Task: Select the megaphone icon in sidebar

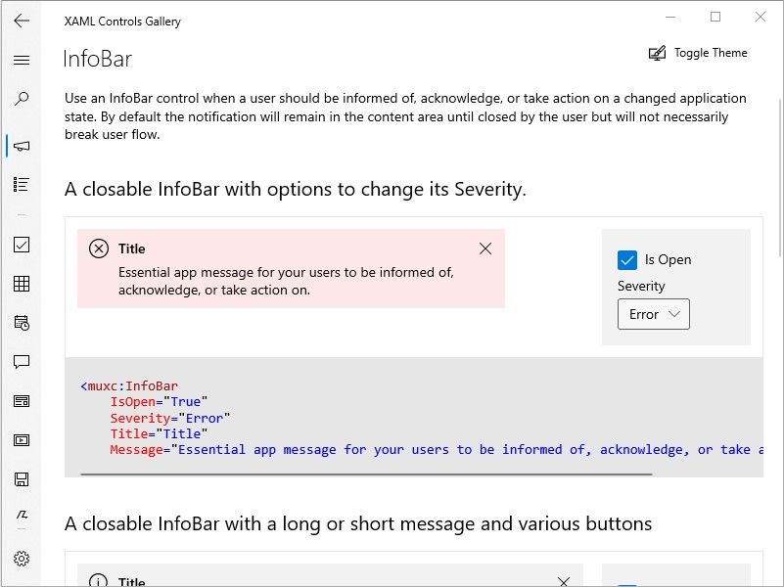Action: click(x=22, y=146)
